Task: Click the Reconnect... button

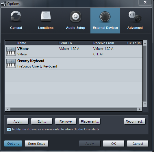Action: pyautogui.click(x=135, y=121)
